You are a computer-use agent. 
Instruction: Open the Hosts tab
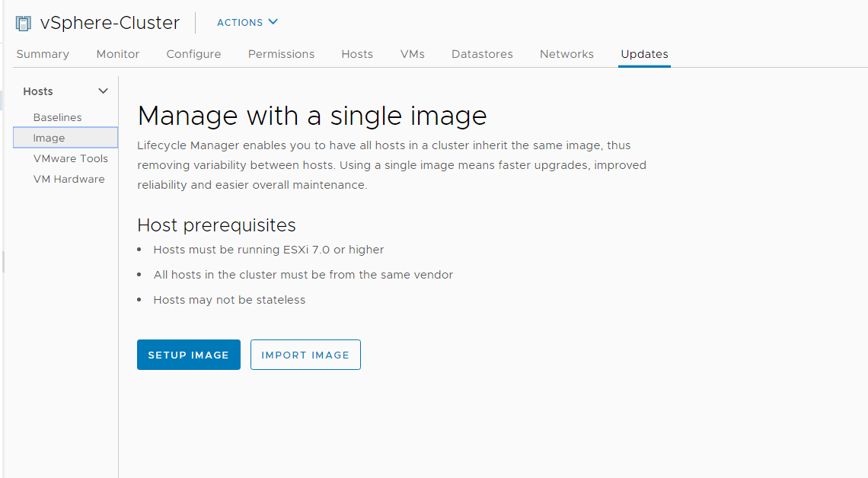point(357,54)
